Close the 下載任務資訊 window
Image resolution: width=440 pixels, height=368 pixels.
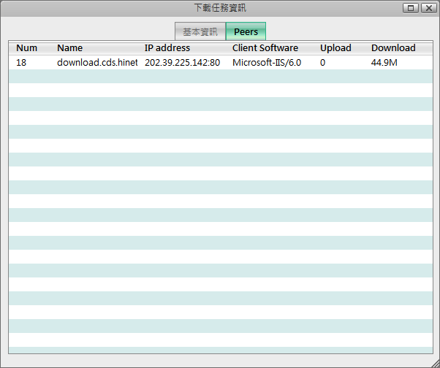click(428, 8)
